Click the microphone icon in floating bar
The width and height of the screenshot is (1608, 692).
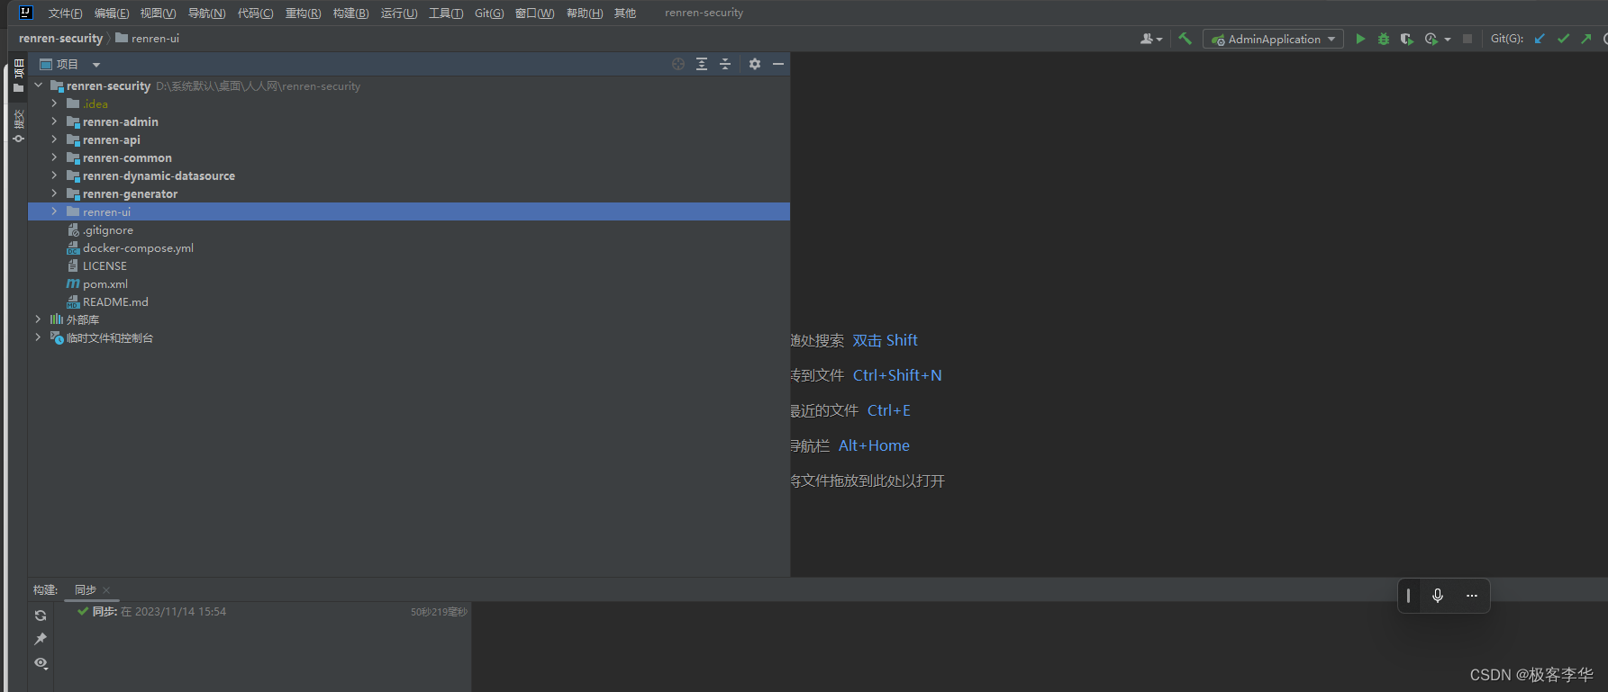(x=1438, y=596)
